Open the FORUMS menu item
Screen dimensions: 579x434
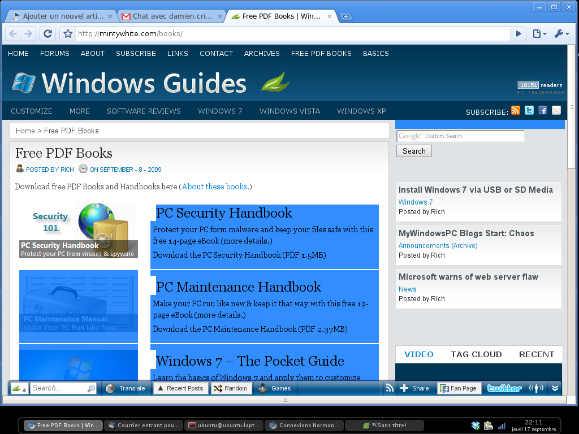click(x=55, y=54)
